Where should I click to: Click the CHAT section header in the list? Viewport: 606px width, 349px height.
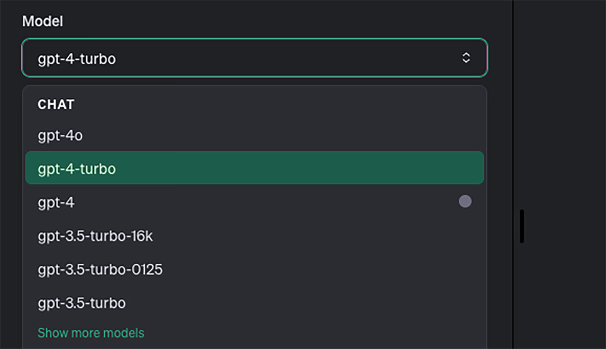(x=56, y=104)
